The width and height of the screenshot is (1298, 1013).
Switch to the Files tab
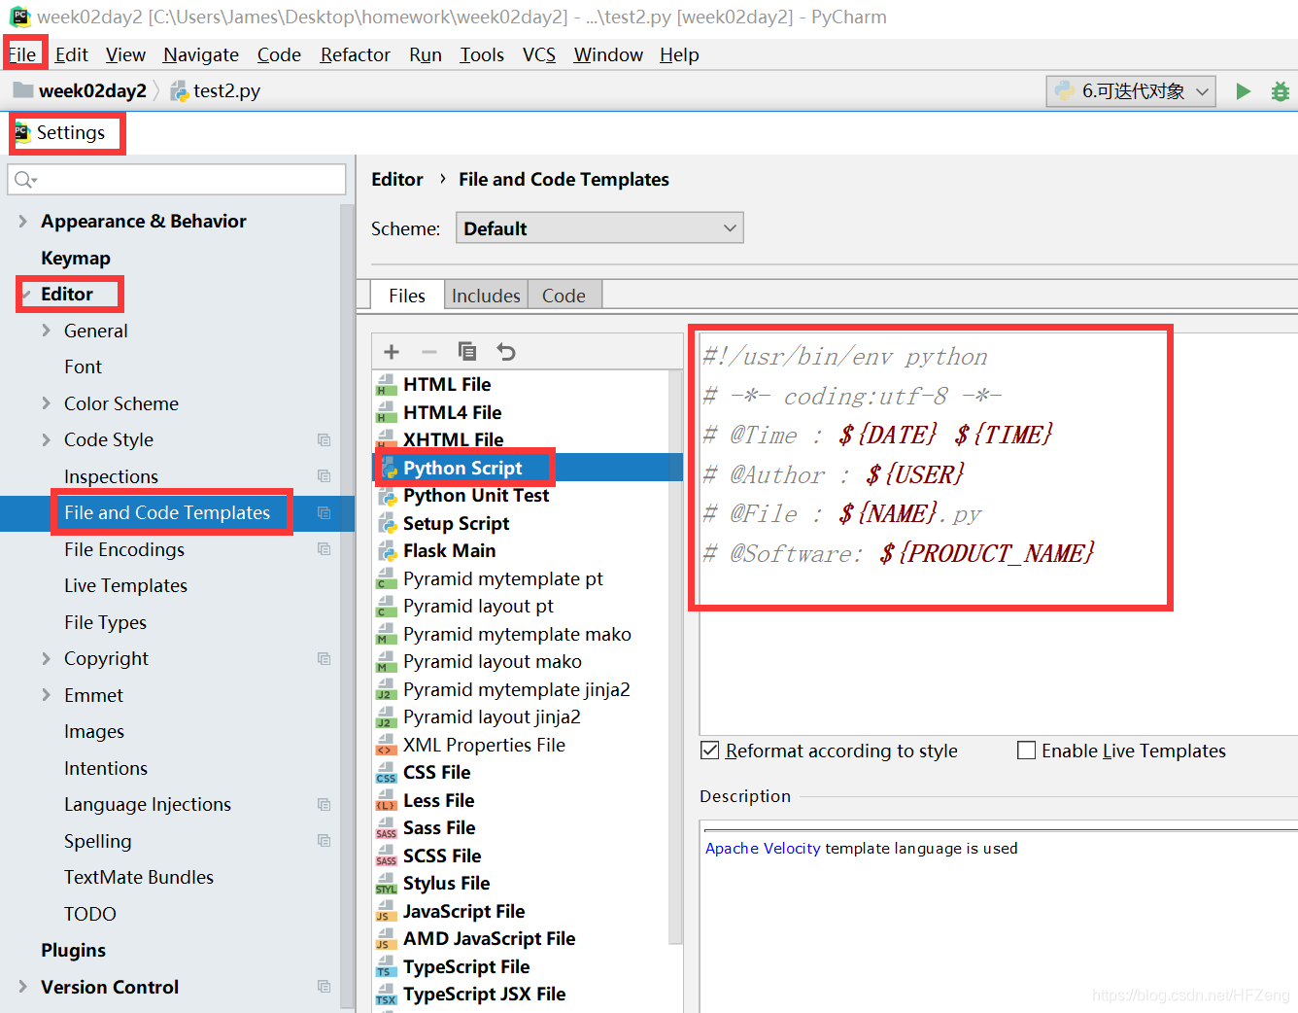coord(407,296)
